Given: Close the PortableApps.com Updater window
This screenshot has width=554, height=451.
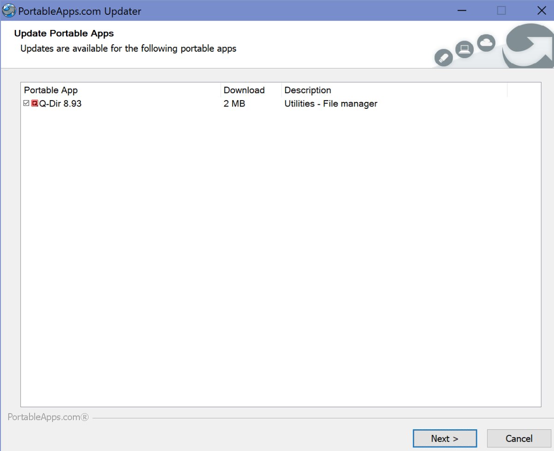Looking at the screenshot, I should 542,10.
